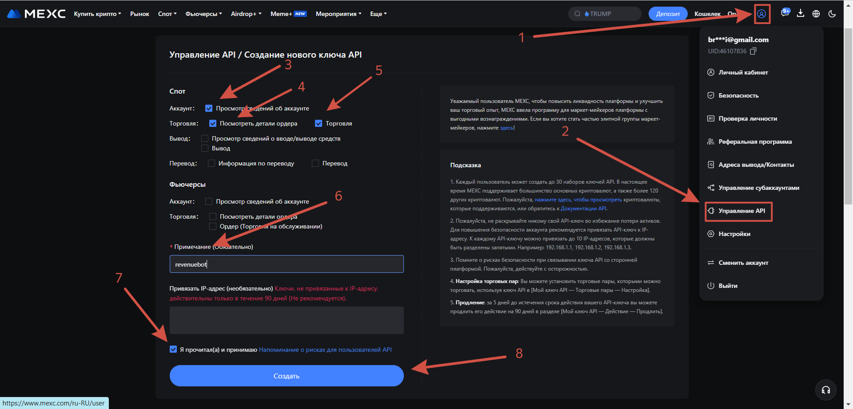Open Meme+ NEW section

coord(288,14)
